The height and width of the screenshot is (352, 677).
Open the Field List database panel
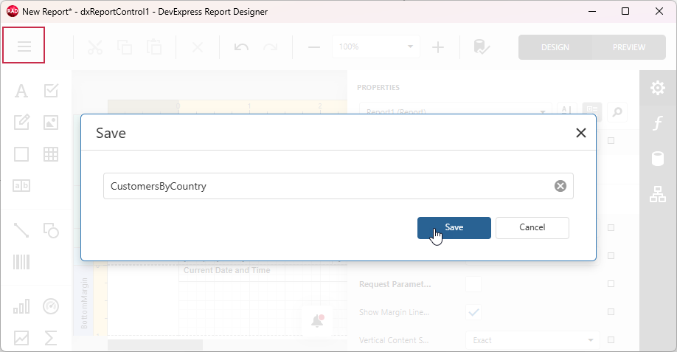point(658,159)
